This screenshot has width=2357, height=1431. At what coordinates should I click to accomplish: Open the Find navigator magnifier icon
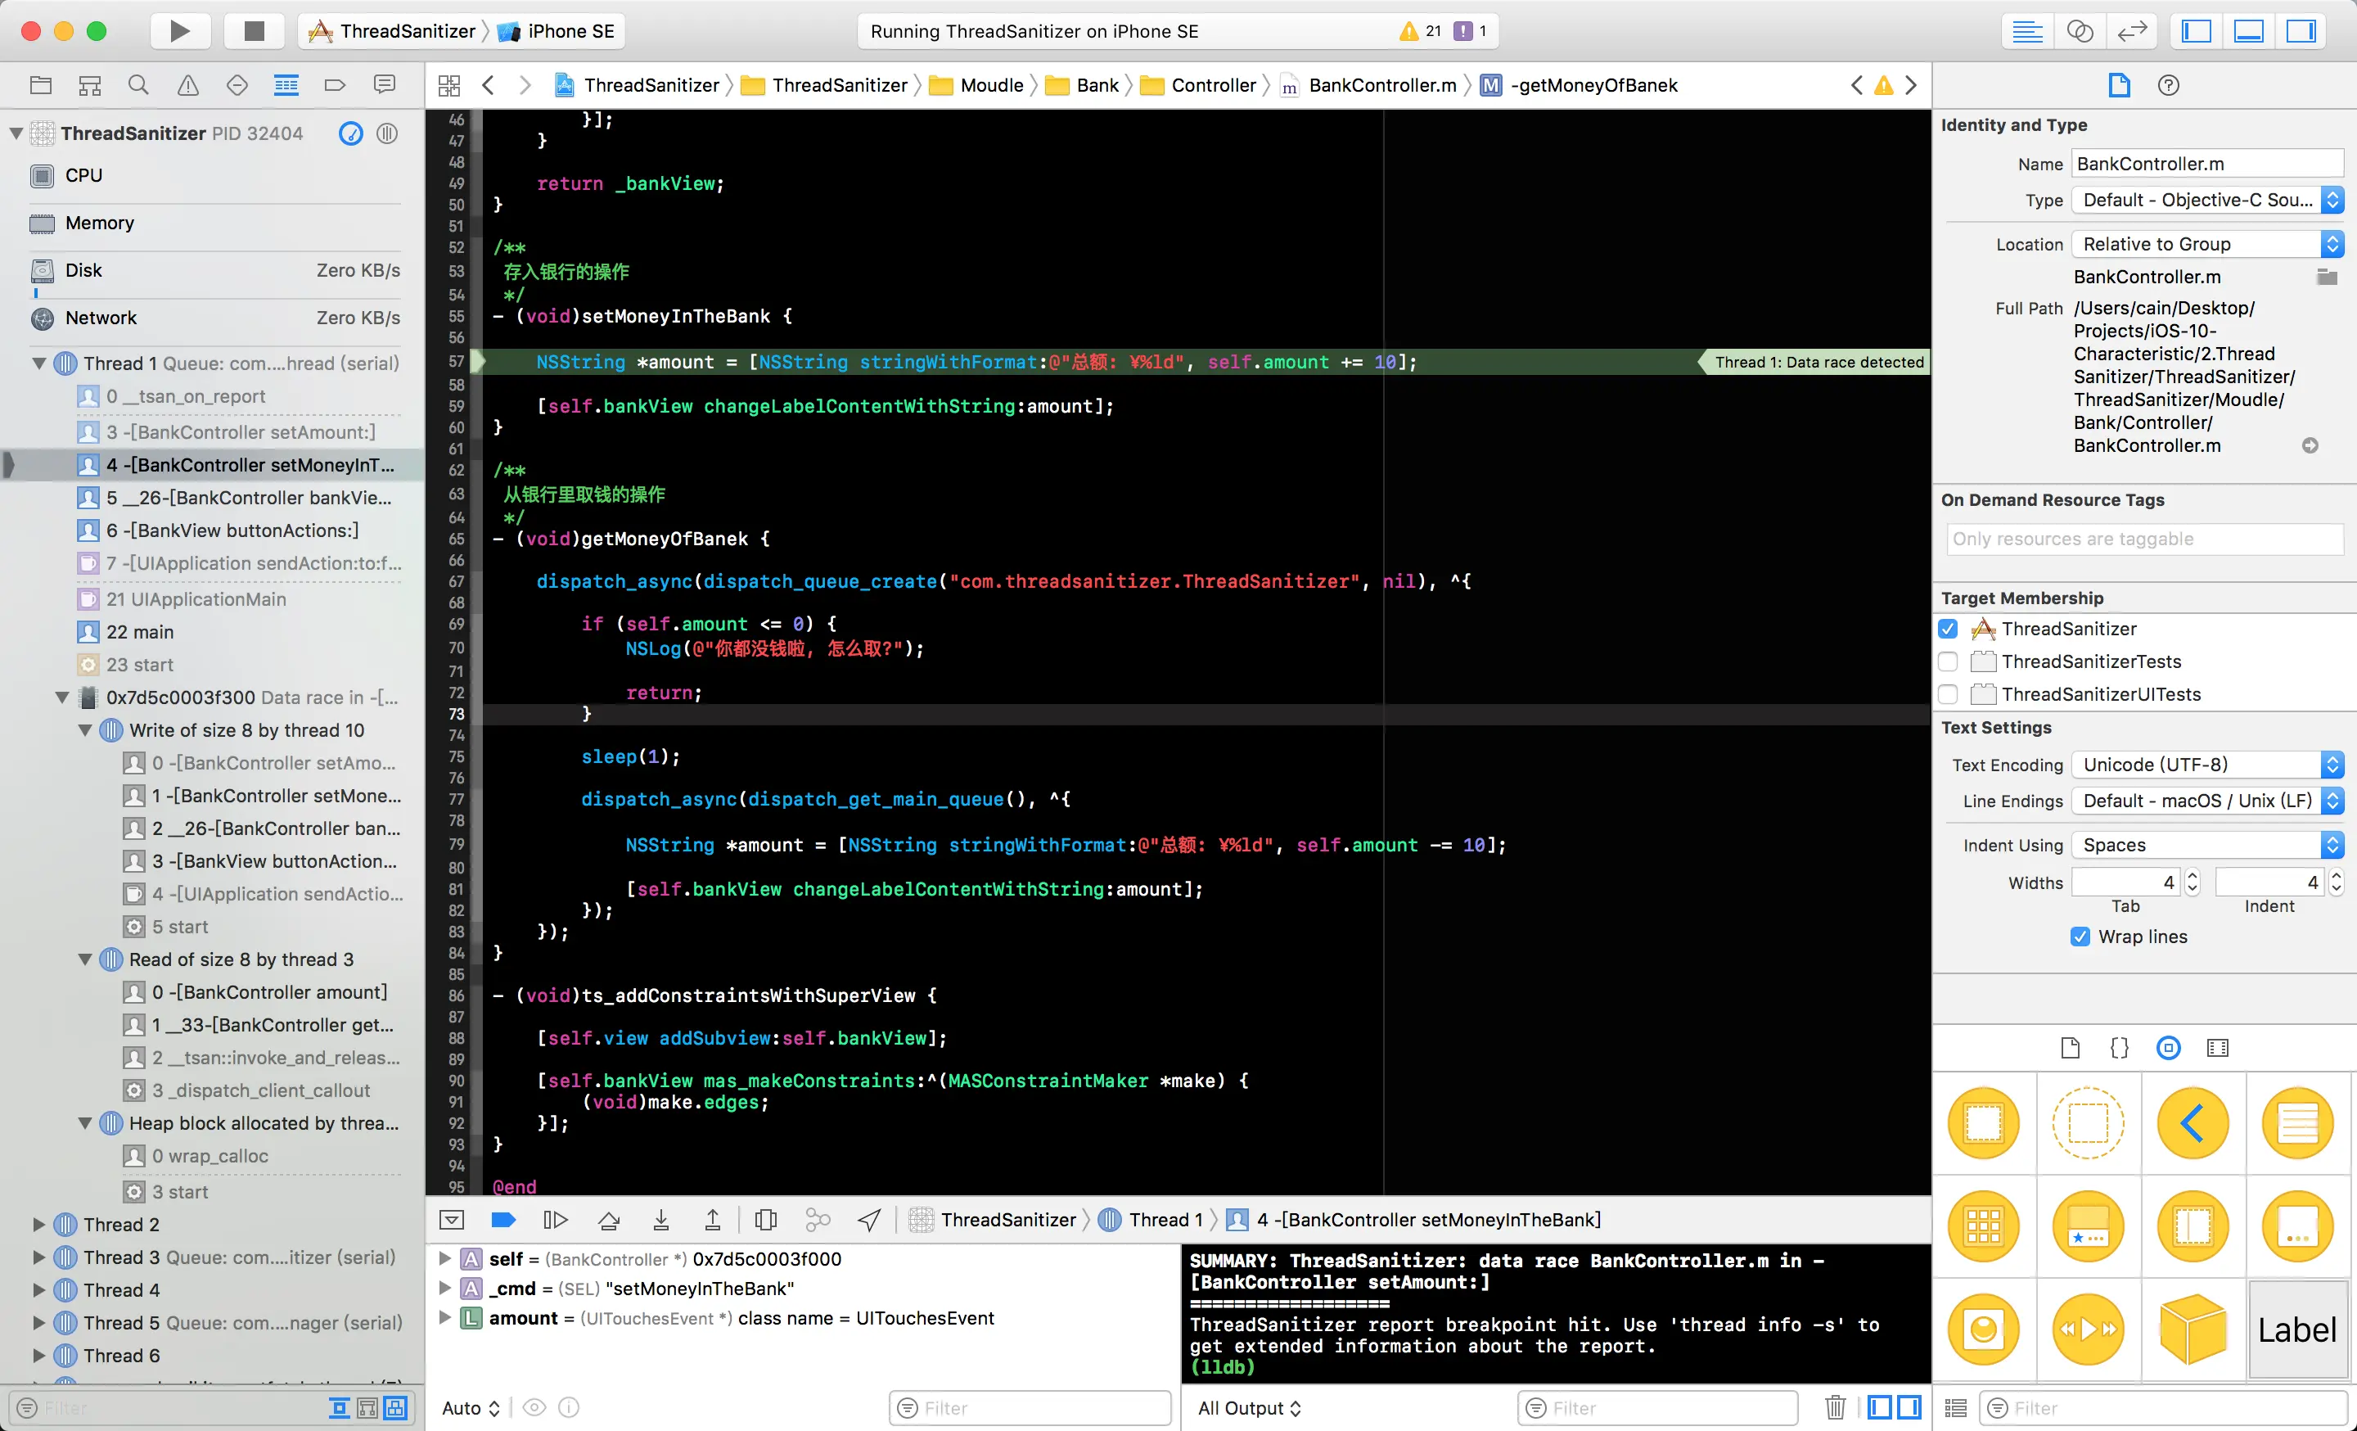point(138,85)
